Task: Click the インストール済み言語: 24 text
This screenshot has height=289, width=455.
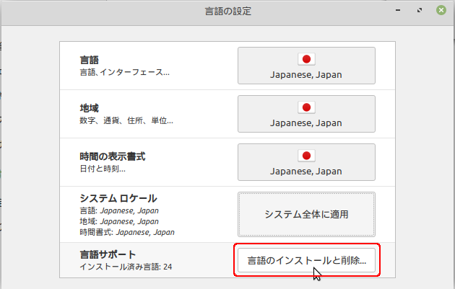Action: (126, 267)
